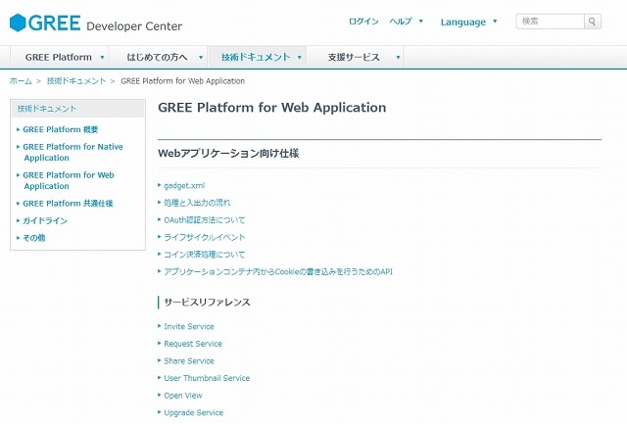627x424 pixels.
Task: Open the ログイン link
Action: [x=363, y=22]
